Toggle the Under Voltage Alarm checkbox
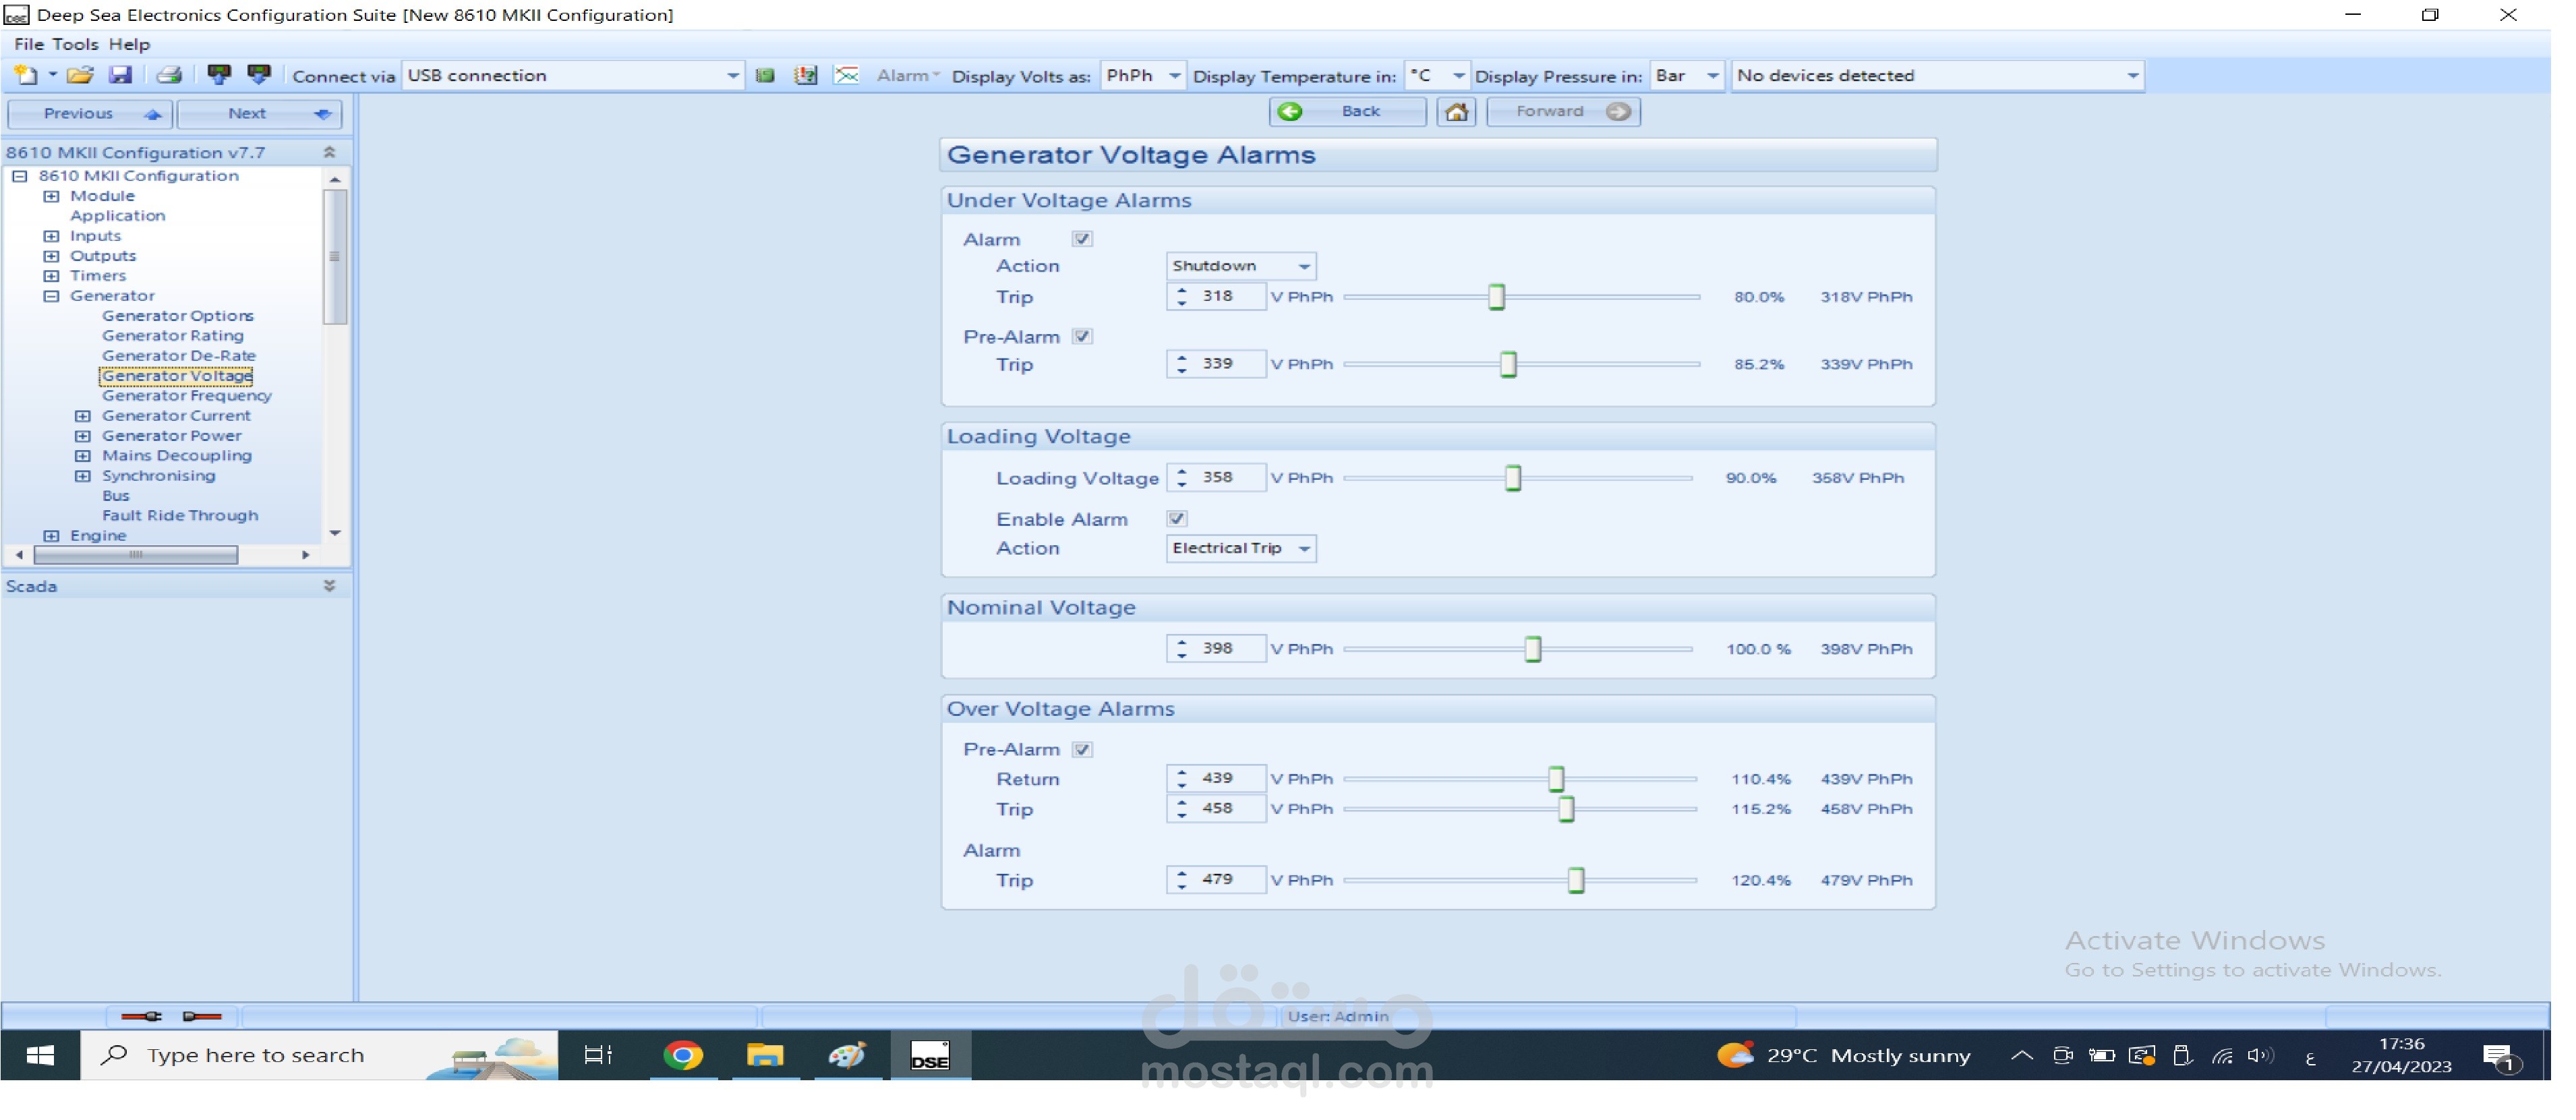This screenshot has height=1120, width=2576. tap(1082, 239)
